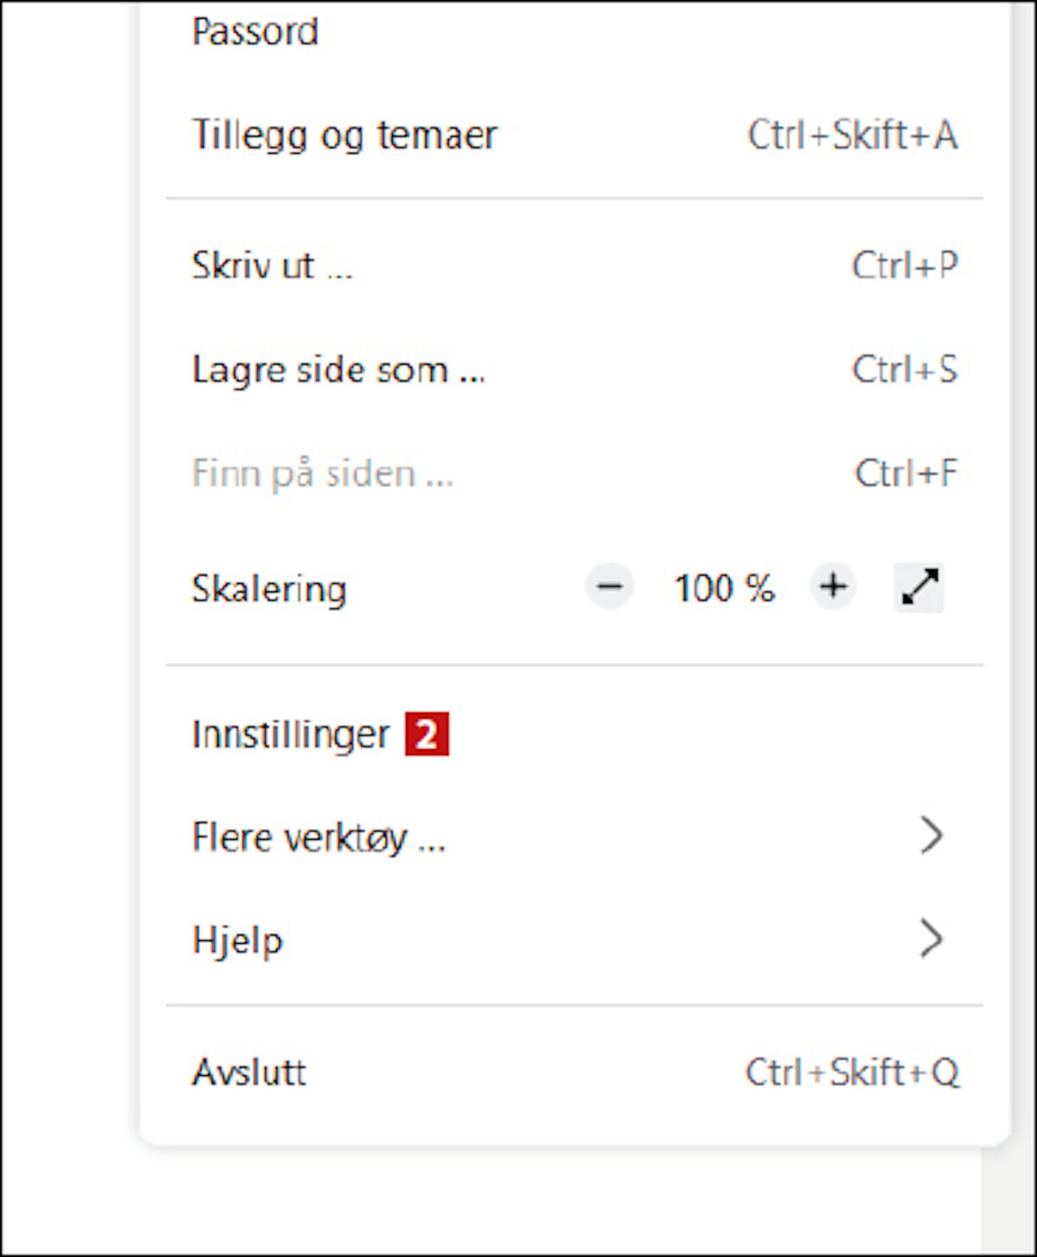Select Skriv ut to print the page
This screenshot has width=1037, height=1257.
(272, 266)
